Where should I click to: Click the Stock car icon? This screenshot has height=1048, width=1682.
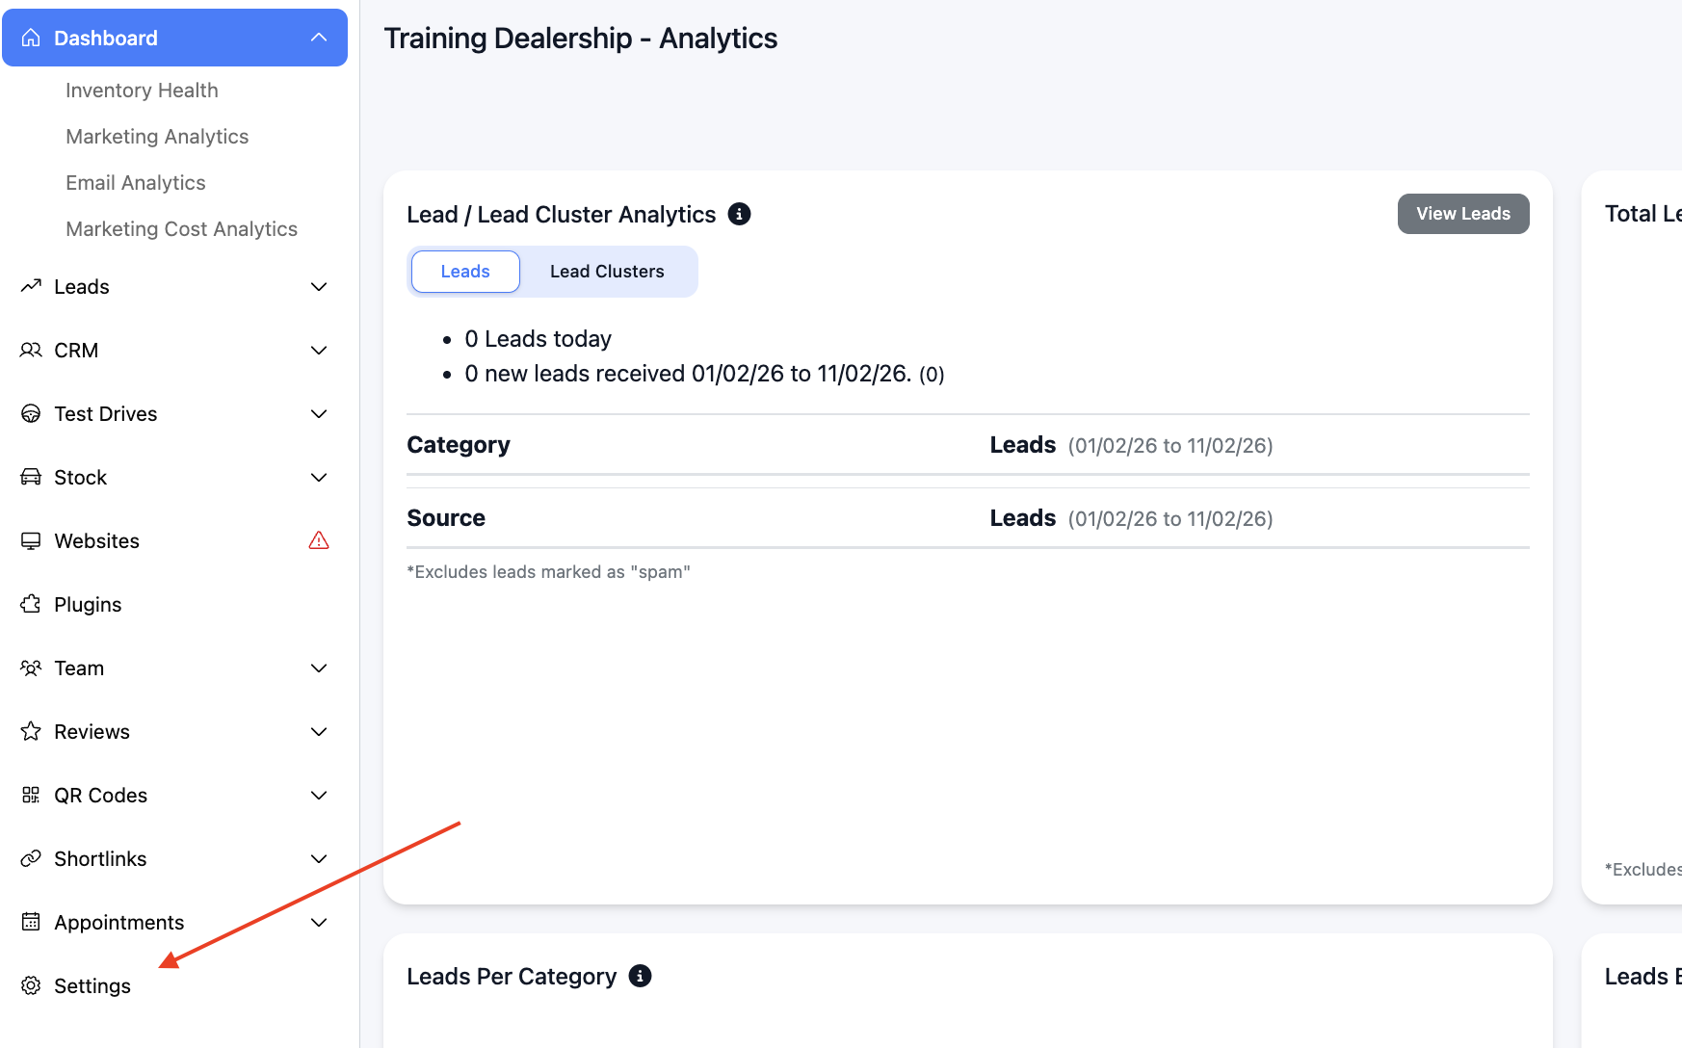tap(31, 477)
